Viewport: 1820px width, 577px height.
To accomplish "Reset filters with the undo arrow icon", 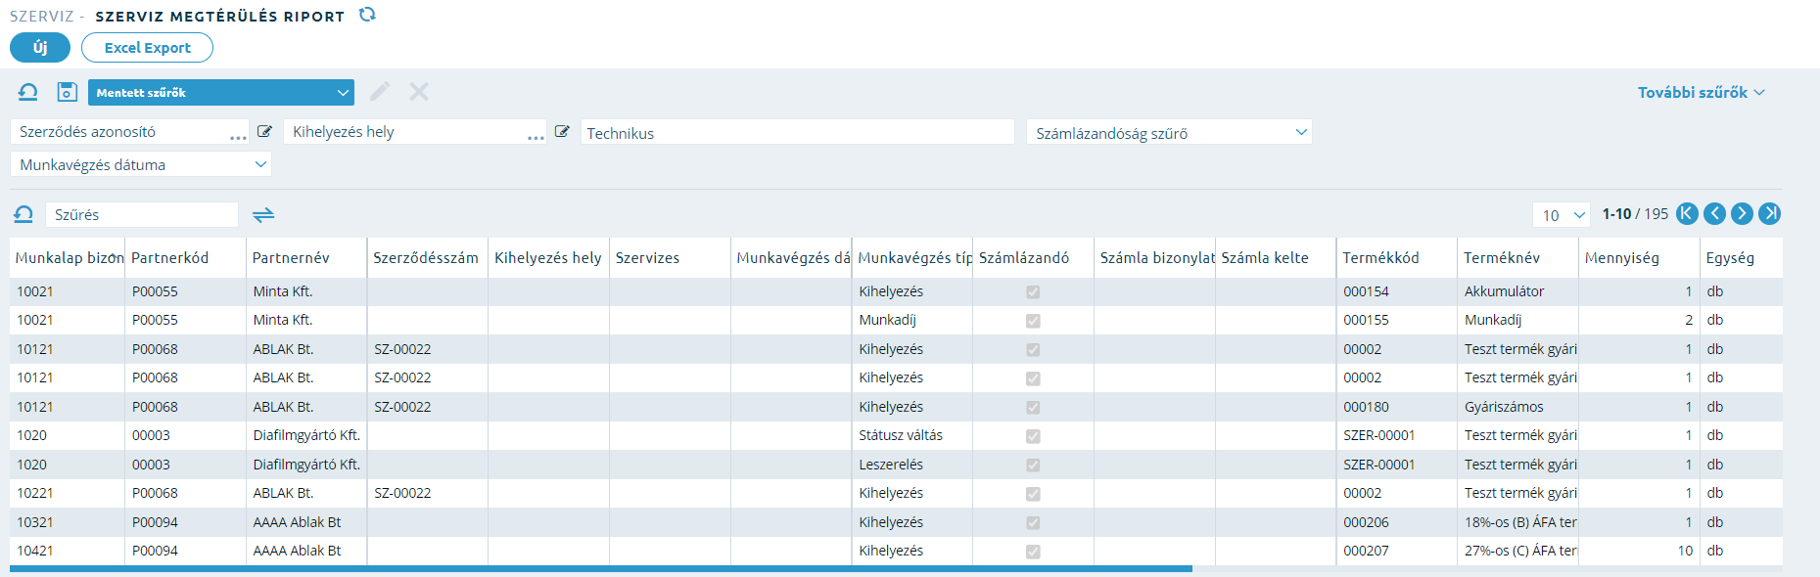I will (28, 92).
